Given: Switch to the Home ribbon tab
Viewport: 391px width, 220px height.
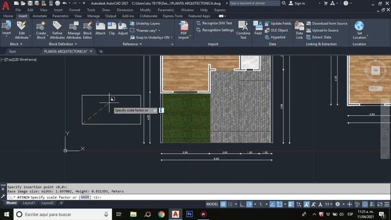Looking at the screenshot, I should click(8, 16).
